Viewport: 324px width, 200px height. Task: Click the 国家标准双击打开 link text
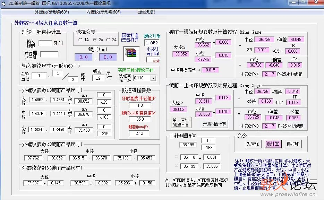click(130, 37)
